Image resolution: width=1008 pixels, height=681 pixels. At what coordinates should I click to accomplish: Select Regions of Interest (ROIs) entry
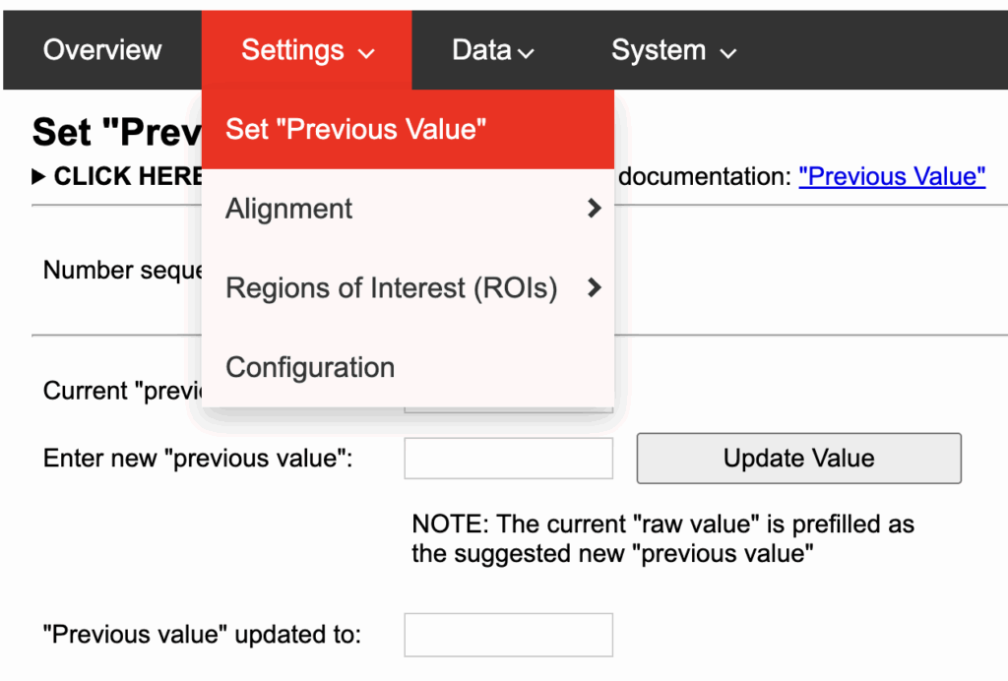(391, 288)
